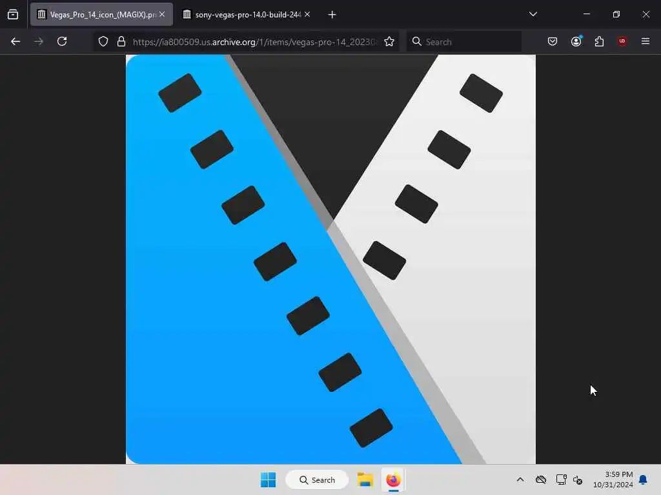Open Firefox account menu
The image size is (661, 495).
coord(576,41)
